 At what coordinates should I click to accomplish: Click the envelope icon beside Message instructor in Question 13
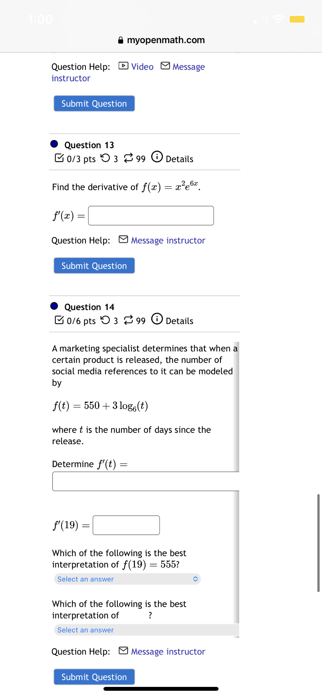point(123,240)
